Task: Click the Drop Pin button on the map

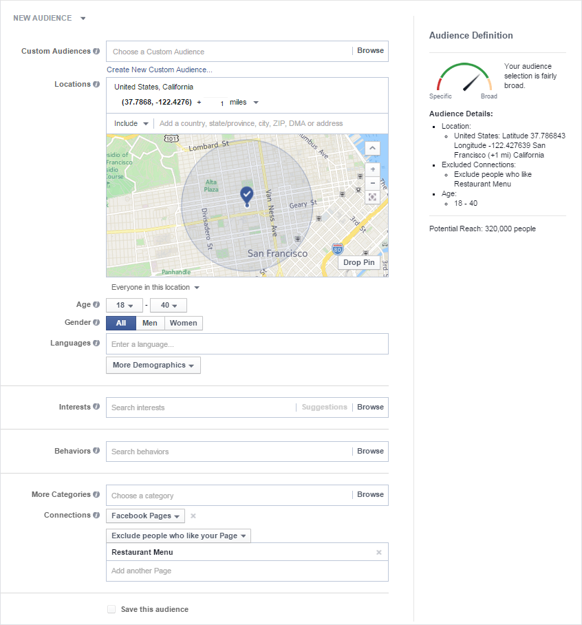Action: [x=358, y=262]
